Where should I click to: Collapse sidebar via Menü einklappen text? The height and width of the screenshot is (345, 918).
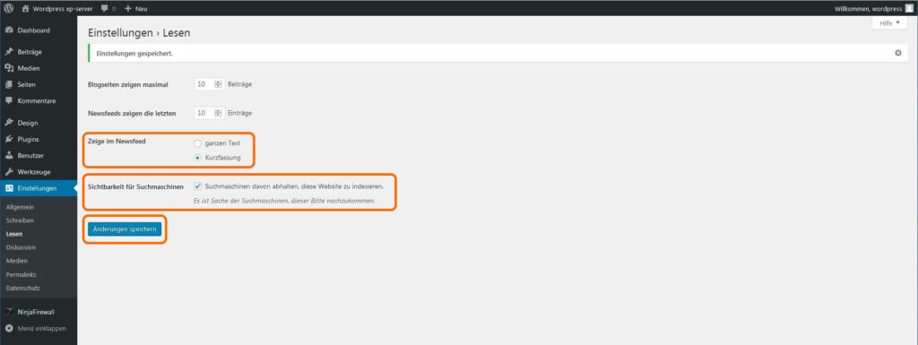(41, 328)
